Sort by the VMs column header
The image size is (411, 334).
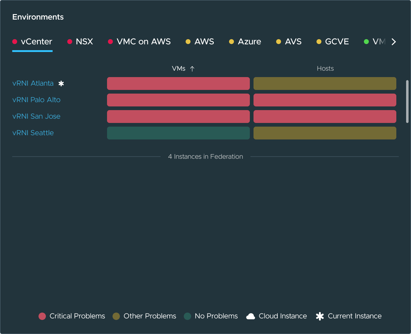pos(179,69)
